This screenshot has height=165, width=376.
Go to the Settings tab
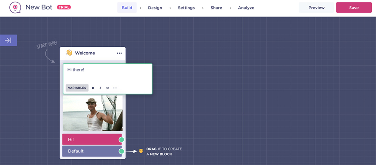click(x=187, y=8)
